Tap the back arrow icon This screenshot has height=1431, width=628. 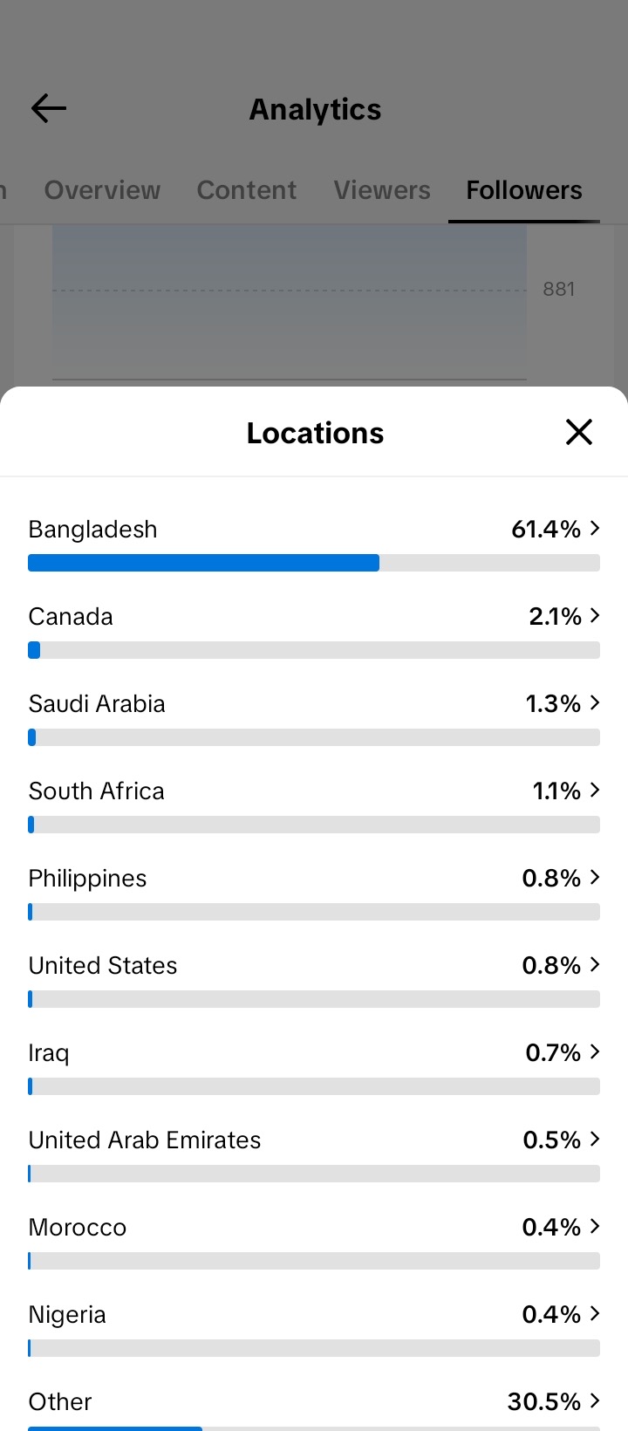point(49,109)
